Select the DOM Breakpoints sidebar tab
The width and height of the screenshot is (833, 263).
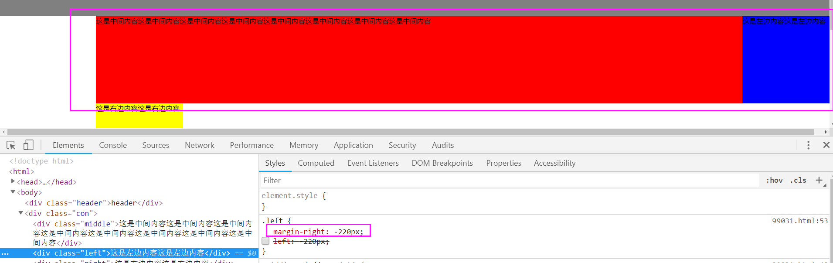pos(442,163)
